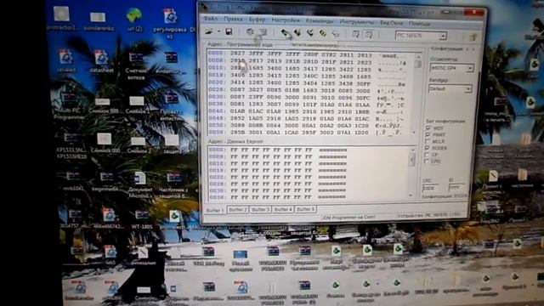Click the yellow erase chip icon

click(323, 34)
